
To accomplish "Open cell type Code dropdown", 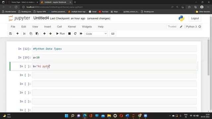I will click(x=96, y=34).
